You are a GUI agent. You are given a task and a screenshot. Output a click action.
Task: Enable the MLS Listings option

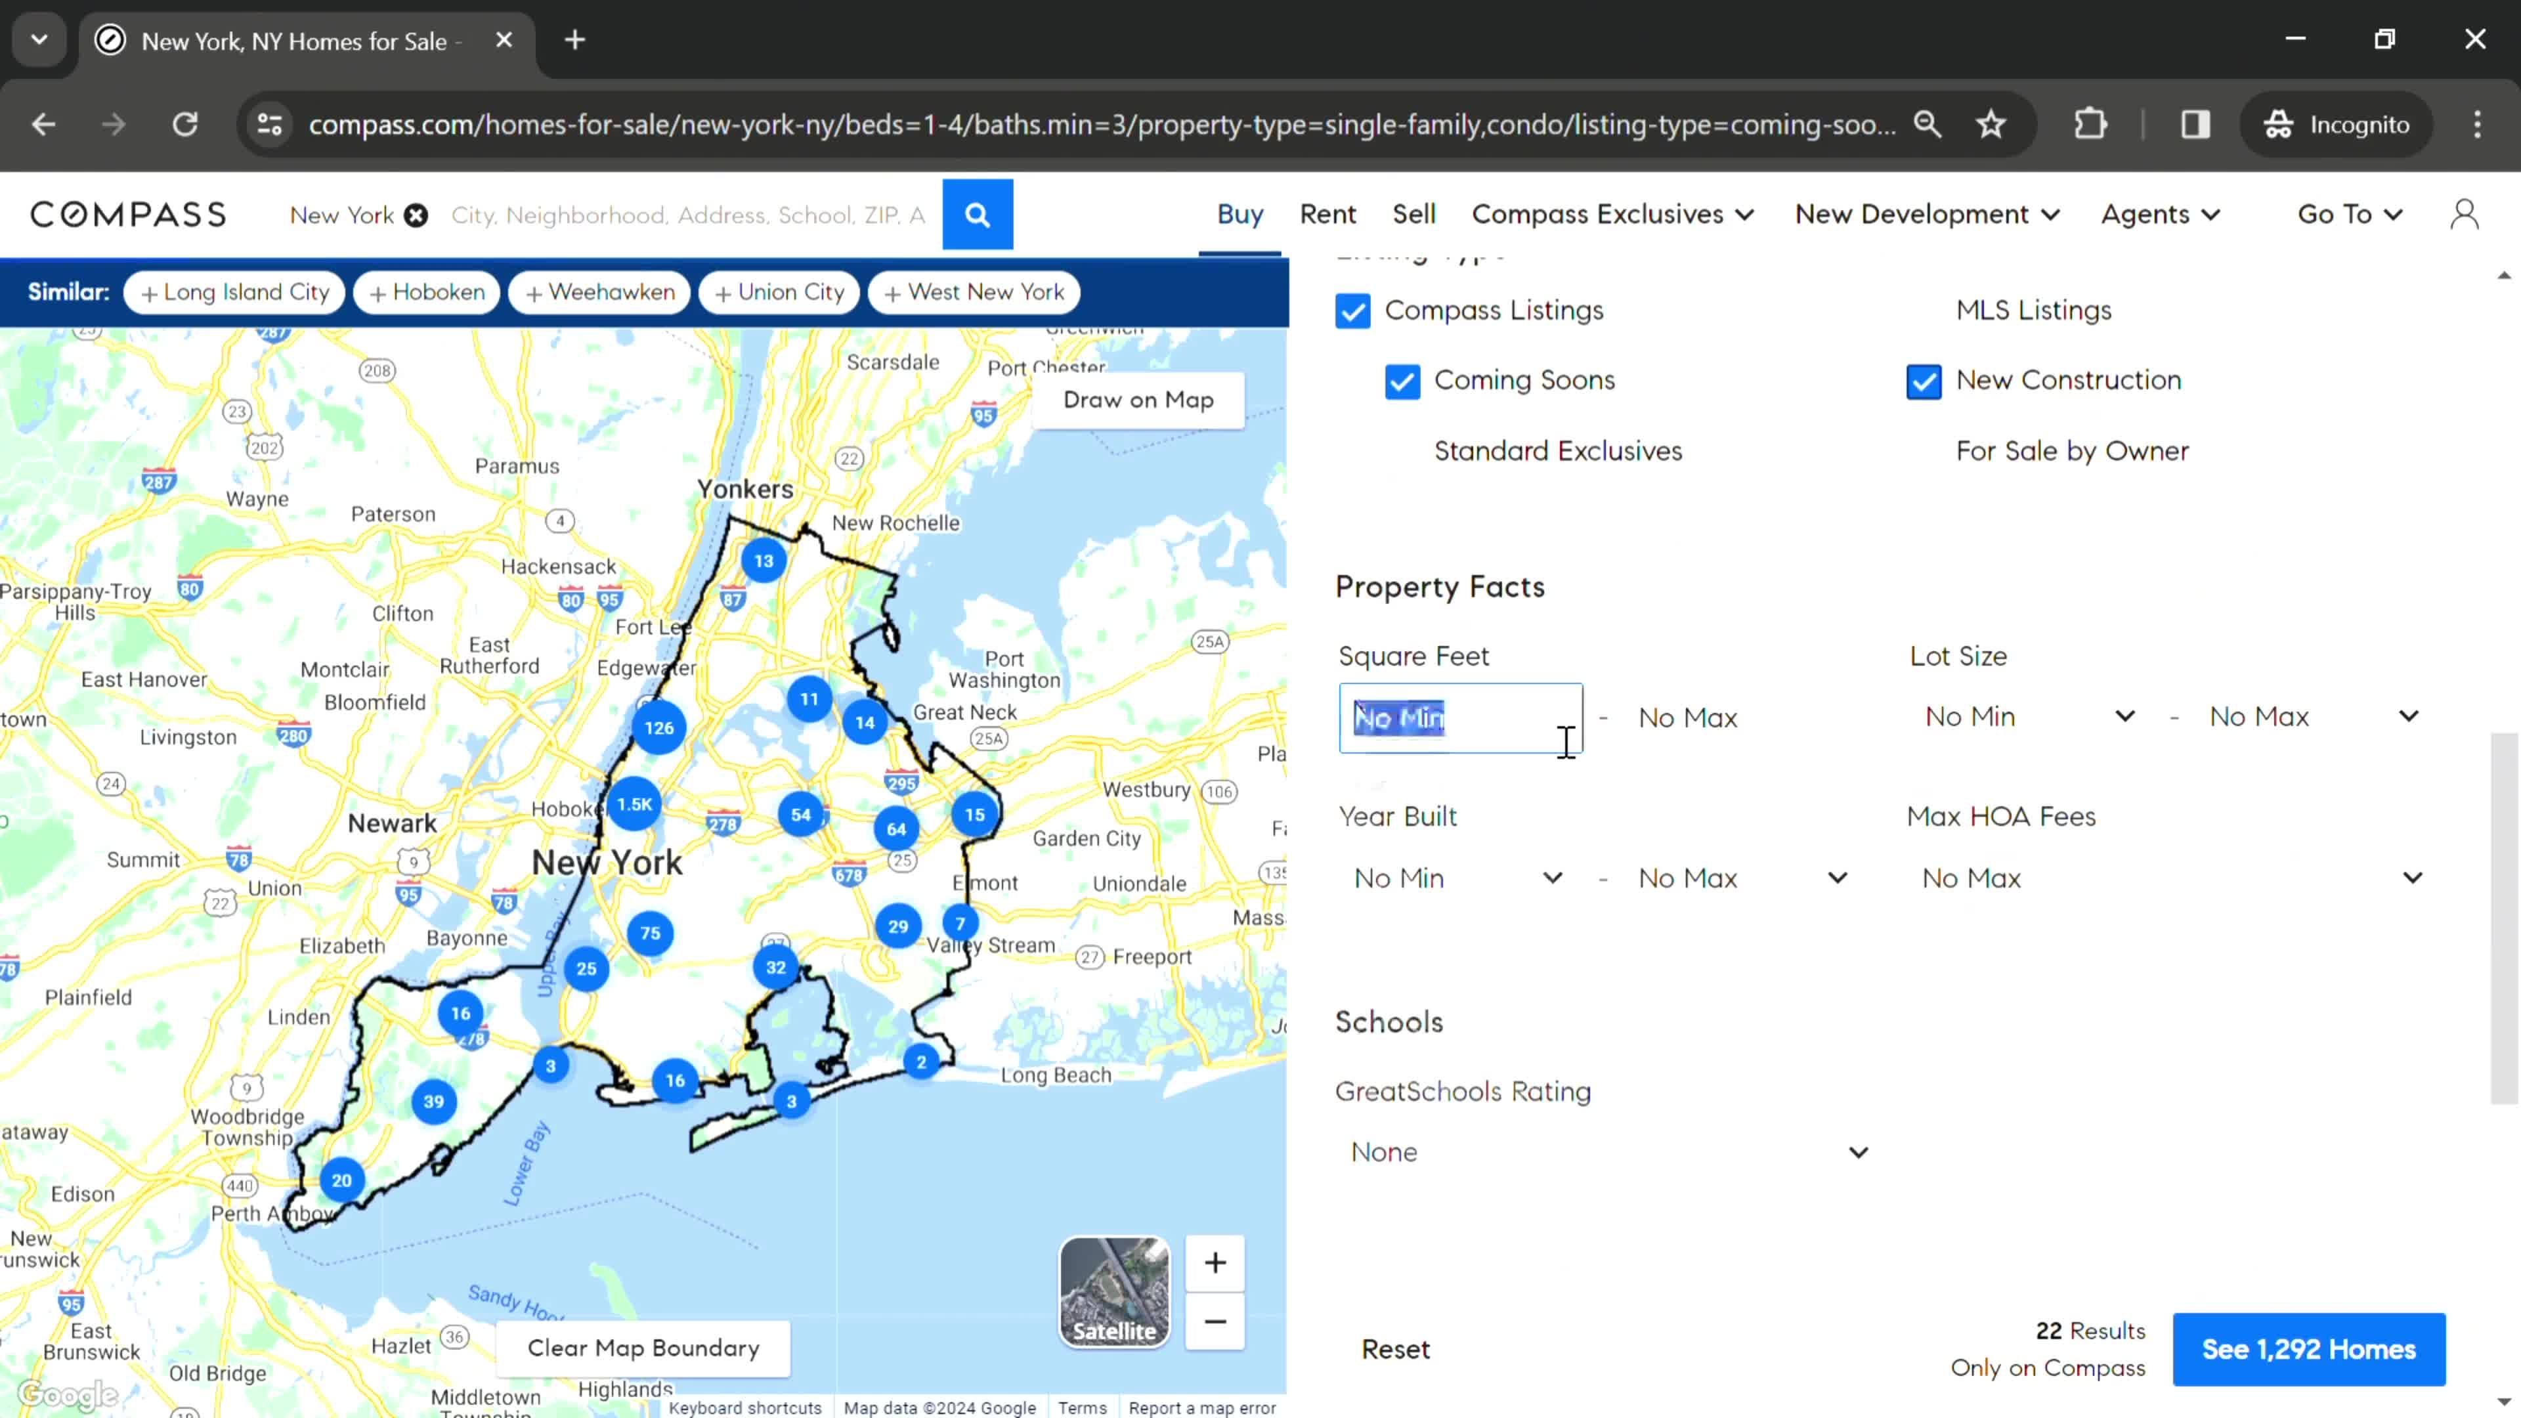click(x=2034, y=311)
